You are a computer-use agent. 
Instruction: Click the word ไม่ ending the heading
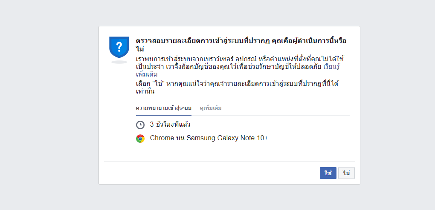141,49
